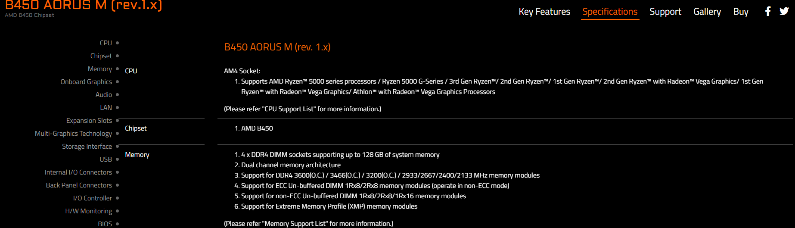The image size is (795, 228).
Task: Switch to Key Features tab
Action: (x=544, y=12)
